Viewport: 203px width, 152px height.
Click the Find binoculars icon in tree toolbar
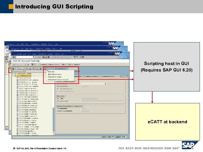[37, 69]
